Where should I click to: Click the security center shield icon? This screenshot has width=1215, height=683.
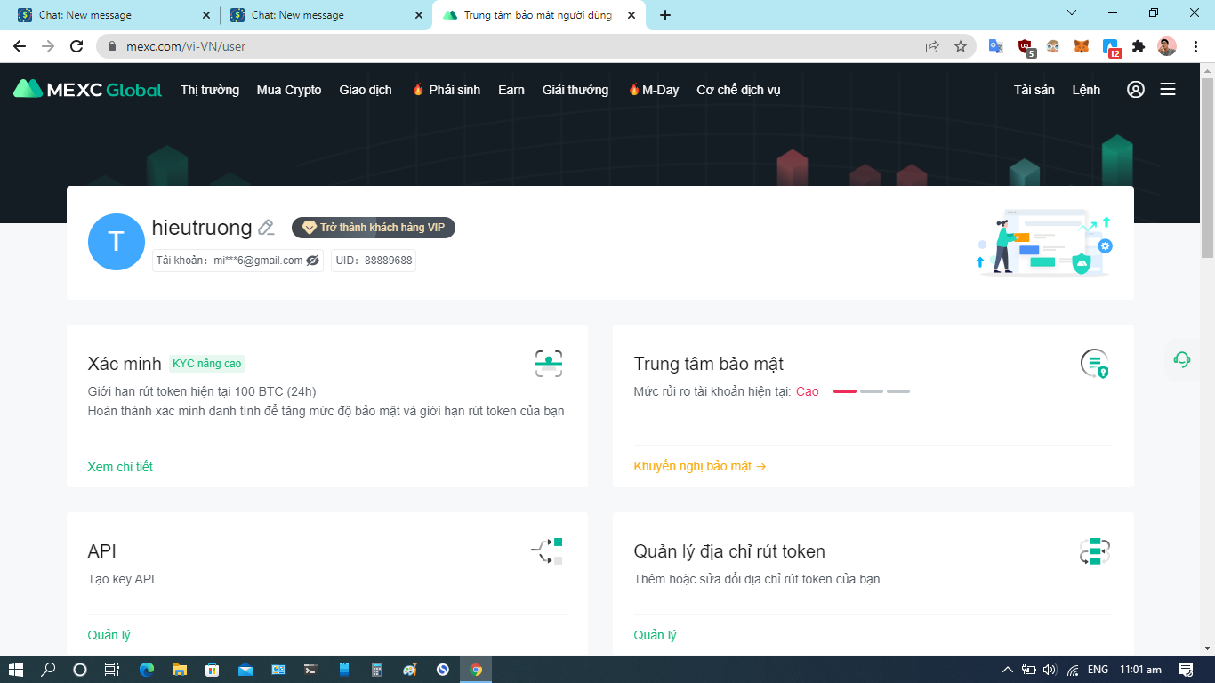coord(1095,363)
